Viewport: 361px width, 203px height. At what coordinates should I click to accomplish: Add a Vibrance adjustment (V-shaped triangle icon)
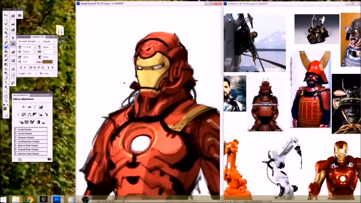[x=19, y=114]
